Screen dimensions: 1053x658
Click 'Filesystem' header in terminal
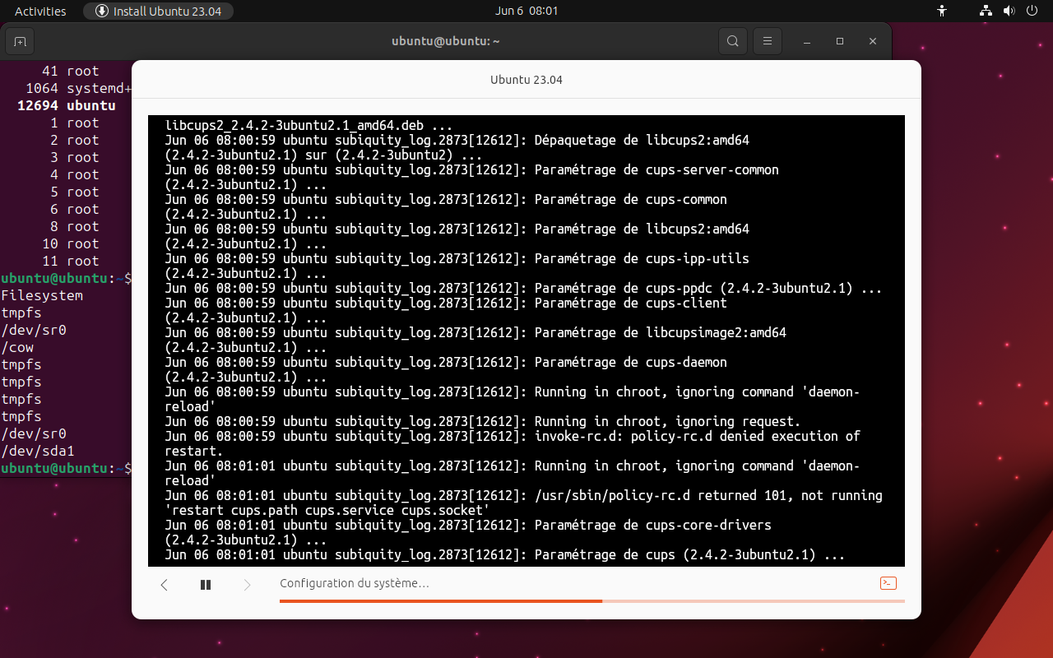pyautogui.click(x=42, y=295)
